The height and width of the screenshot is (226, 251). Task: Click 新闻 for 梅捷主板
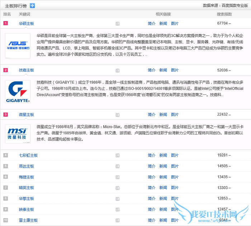click(x=163, y=177)
